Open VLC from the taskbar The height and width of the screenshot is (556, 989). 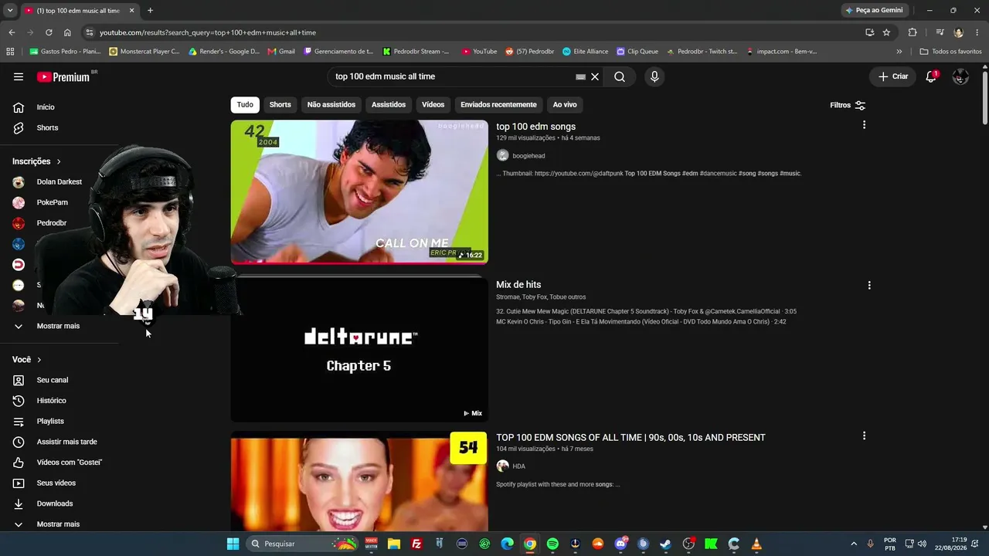point(756,544)
